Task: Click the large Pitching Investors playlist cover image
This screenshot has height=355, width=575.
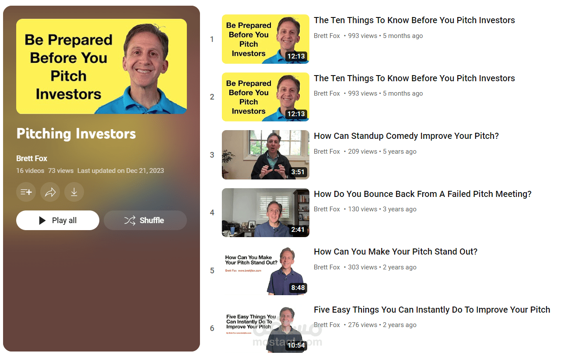Action: (102, 66)
